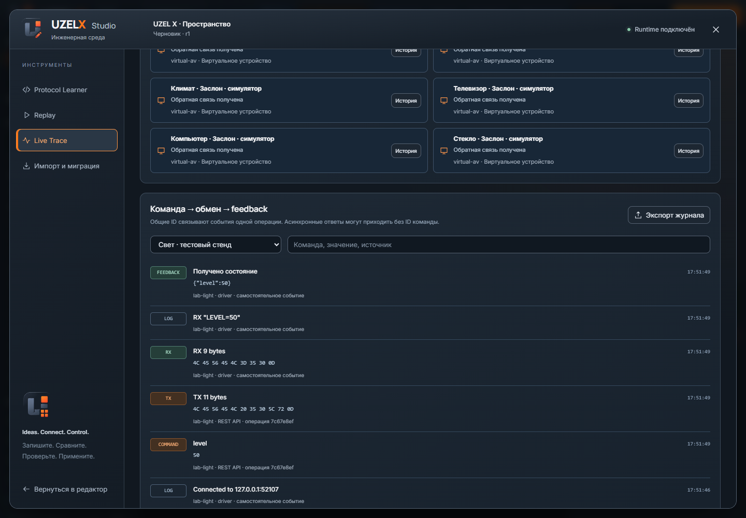The height and width of the screenshot is (518, 746).
Task: Open the Replay tool
Action: (x=67, y=115)
